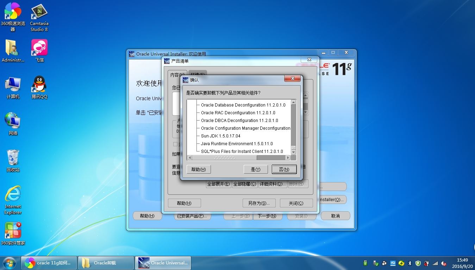475x270 pixels.
Task: Open the Camtasia Studio 8 desktop icon
Action: (x=39, y=17)
